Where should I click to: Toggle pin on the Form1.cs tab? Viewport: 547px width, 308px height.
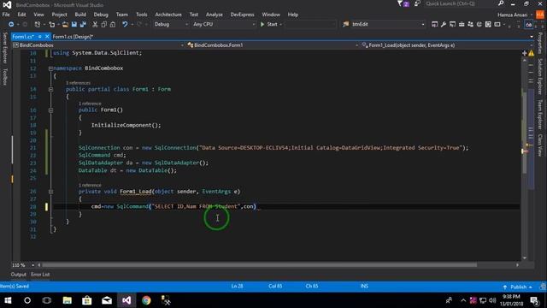click(40, 37)
